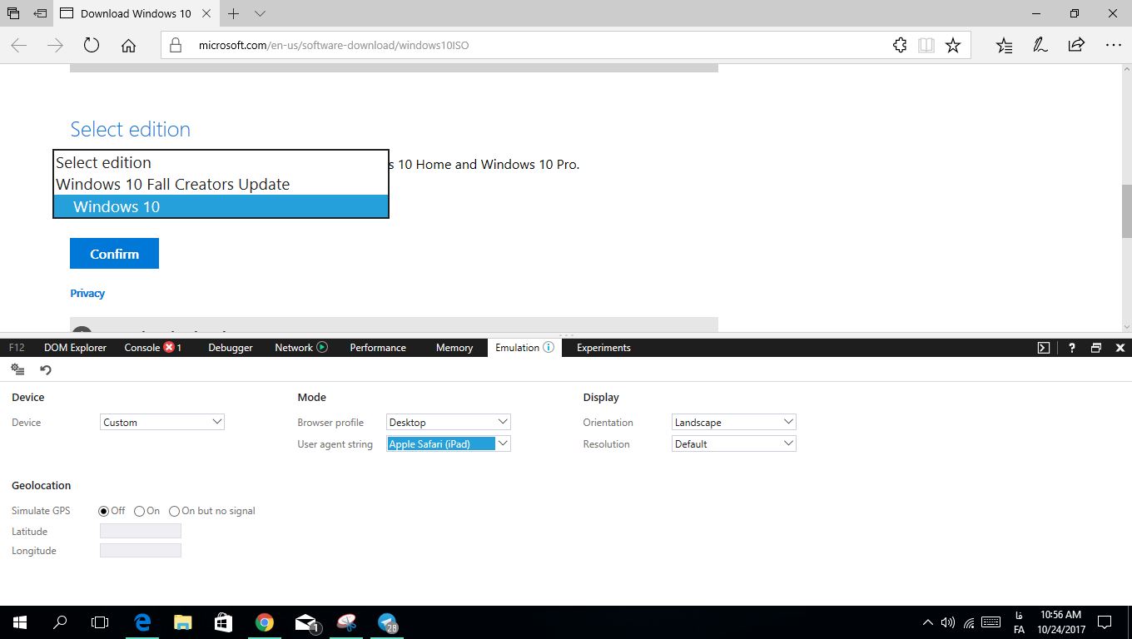Select Simulate GPS On radio button

[x=139, y=511]
